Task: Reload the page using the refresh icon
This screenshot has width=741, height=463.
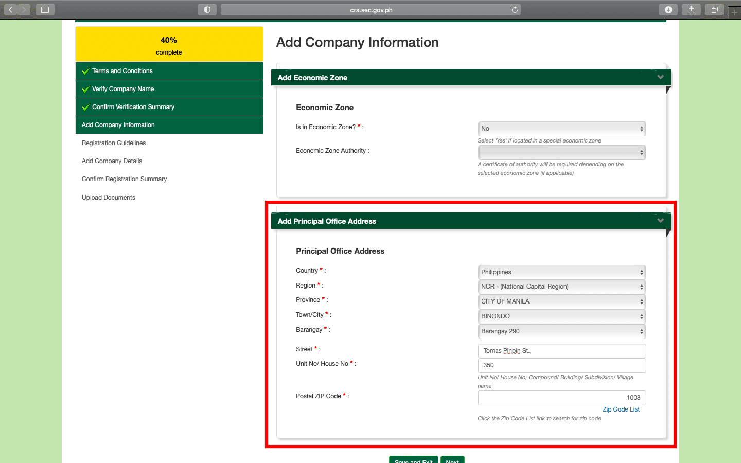Action: point(515,10)
